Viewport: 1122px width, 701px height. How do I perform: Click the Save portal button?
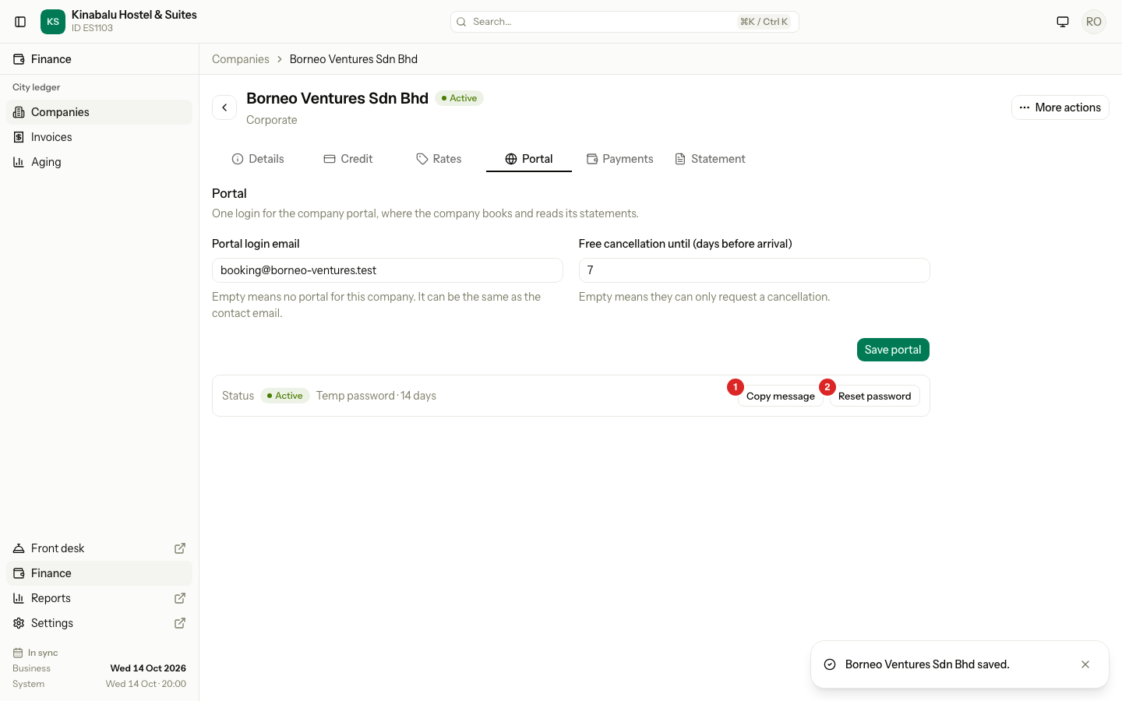click(x=893, y=350)
